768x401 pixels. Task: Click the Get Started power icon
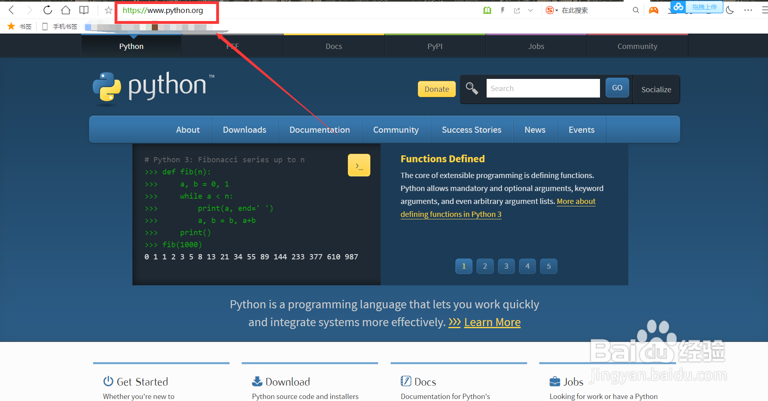point(108,381)
